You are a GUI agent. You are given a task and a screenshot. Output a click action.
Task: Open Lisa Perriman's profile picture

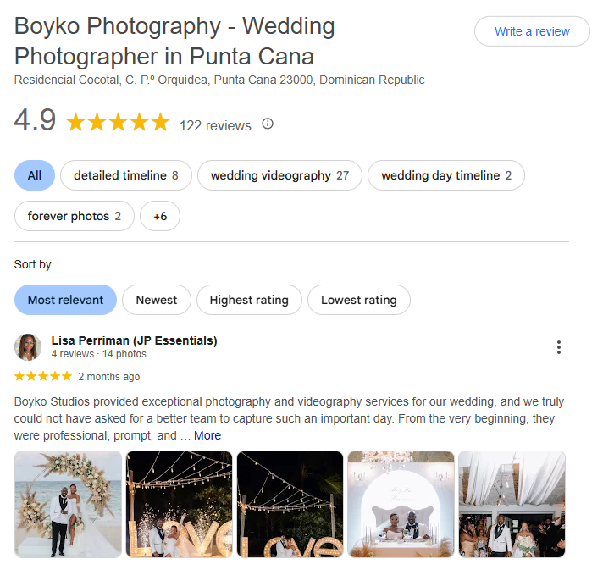tap(28, 347)
